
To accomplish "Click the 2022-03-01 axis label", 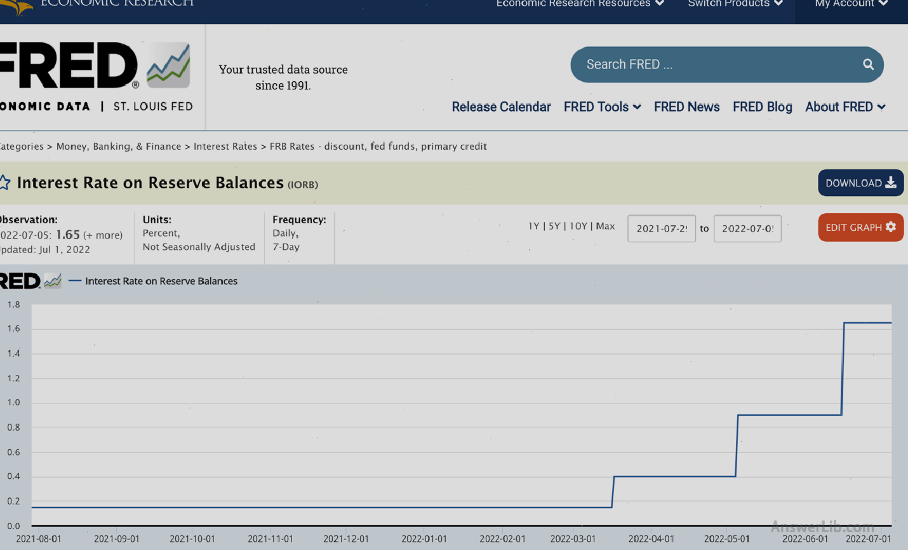I will [573, 539].
